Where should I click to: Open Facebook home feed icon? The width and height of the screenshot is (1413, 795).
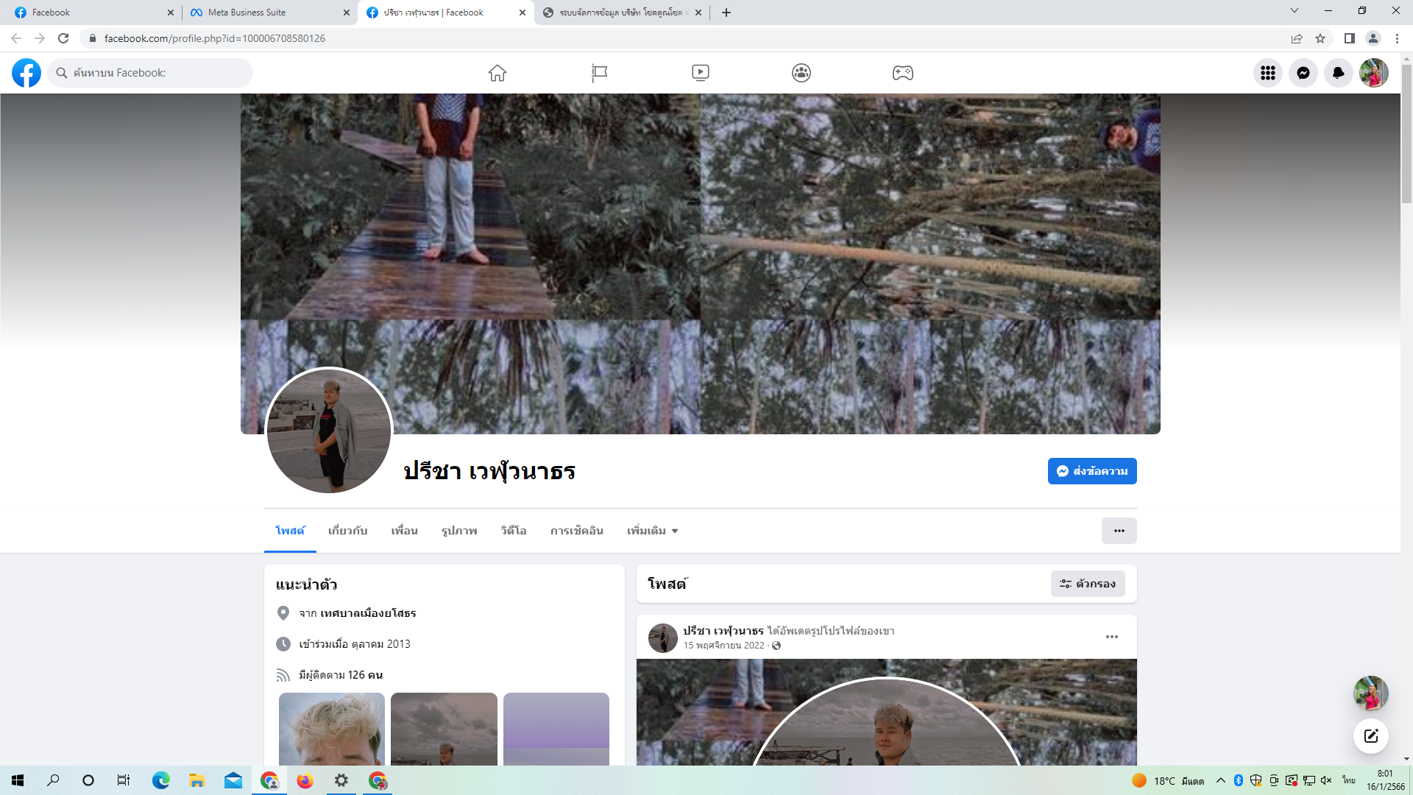click(497, 73)
